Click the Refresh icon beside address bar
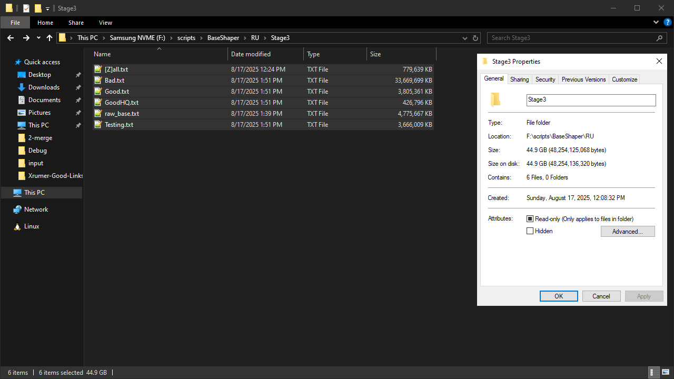 click(x=475, y=38)
